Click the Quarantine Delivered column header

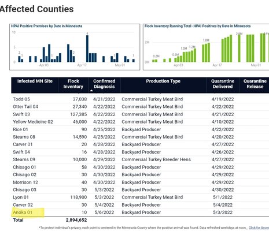point(223,84)
